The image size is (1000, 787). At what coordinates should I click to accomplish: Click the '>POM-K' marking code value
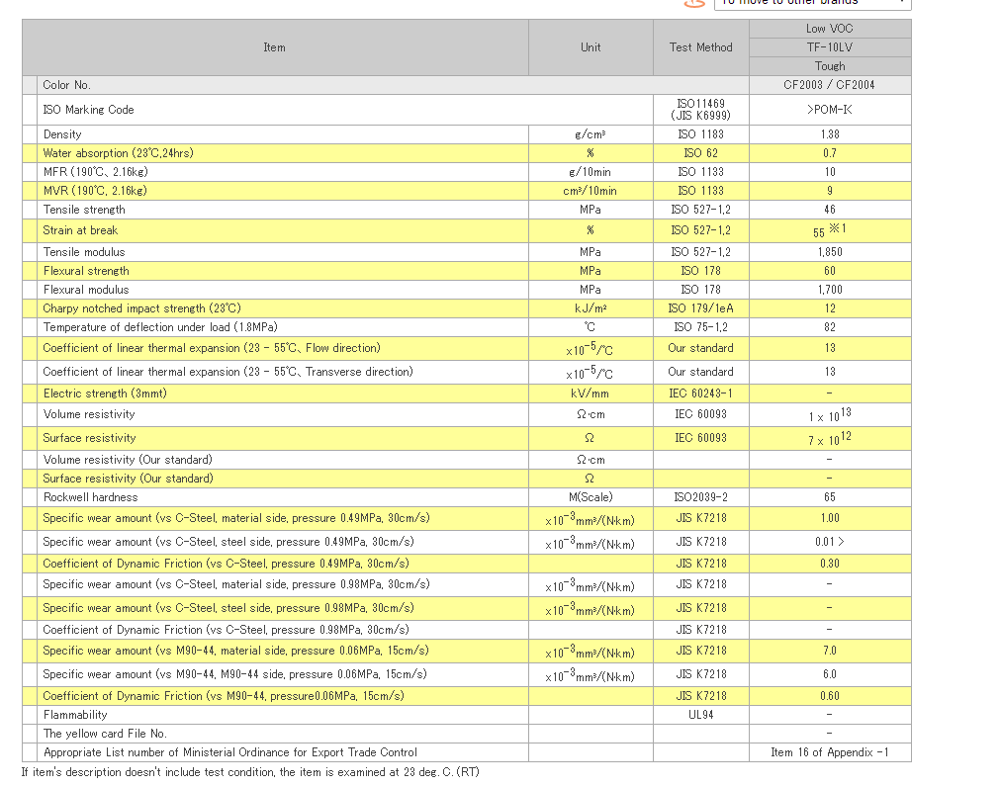830,110
